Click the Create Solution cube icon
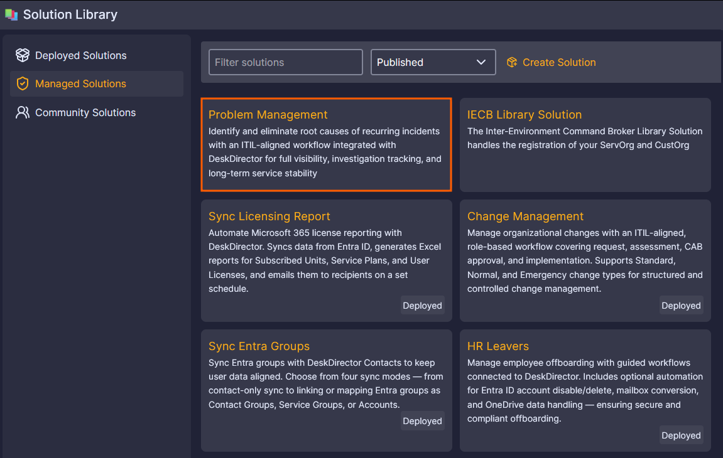The height and width of the screenshot is (458, 723). point(512,62)
